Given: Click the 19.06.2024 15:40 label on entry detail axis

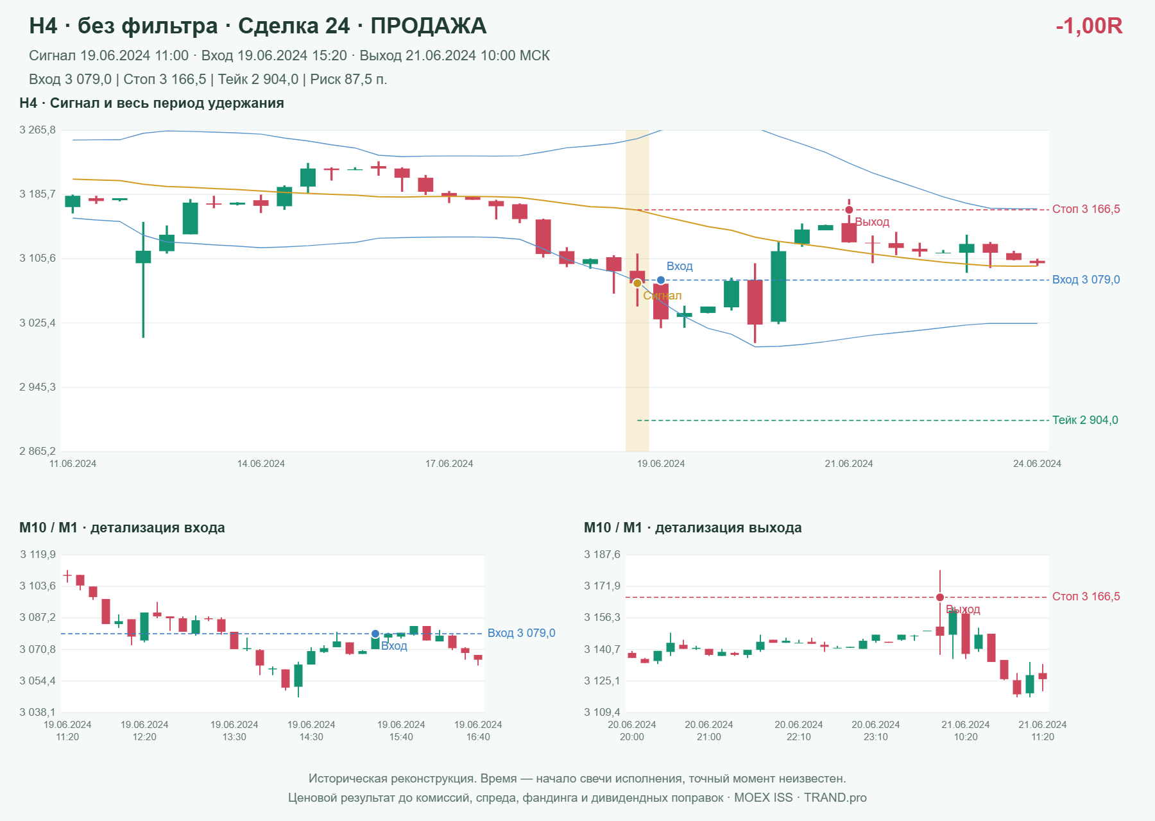Looking at the screenshot, I should click(401, 731).
